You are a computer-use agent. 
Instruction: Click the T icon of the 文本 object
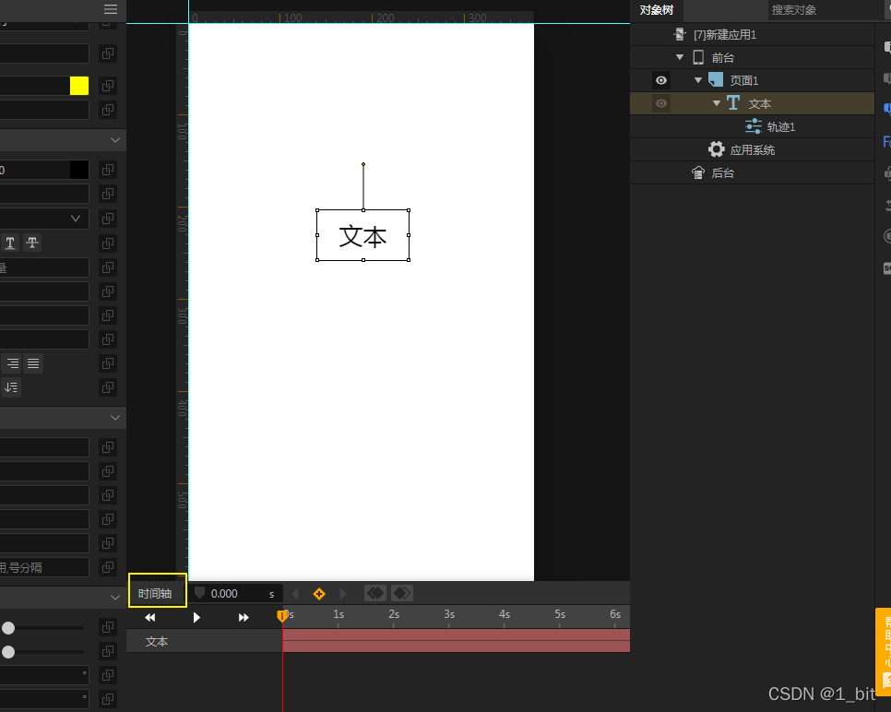(733, 103)
